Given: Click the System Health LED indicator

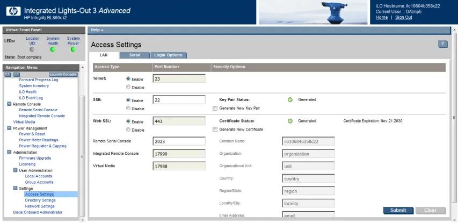Looking at the screenshot, I should [x=53, y=49].
